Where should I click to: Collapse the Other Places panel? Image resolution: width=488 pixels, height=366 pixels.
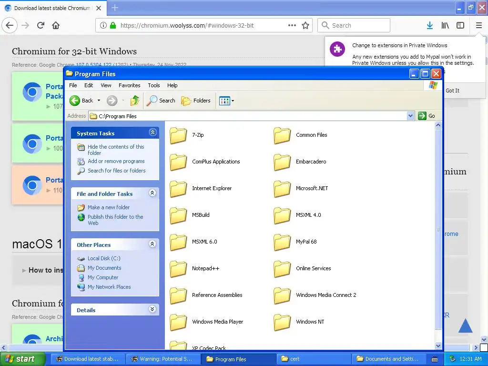coord(152,244)
